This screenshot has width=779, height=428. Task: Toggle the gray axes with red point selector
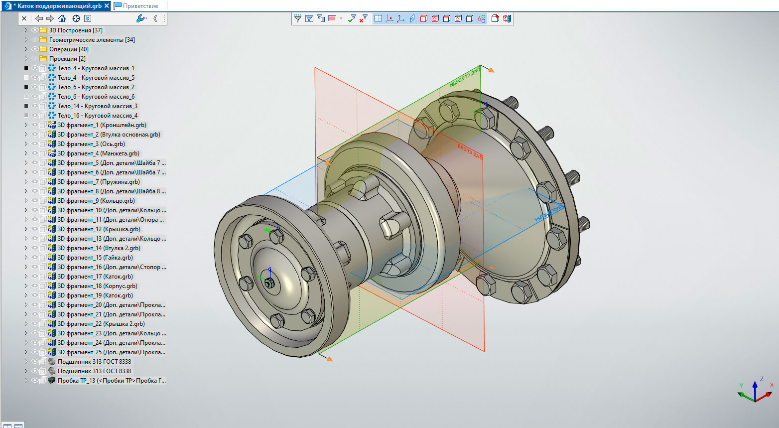[389, 18]
